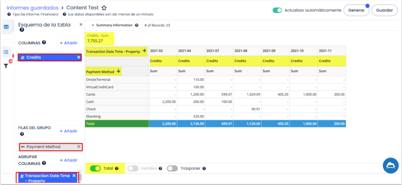The width and height of the screenshot is (402, 185).
Task: Go to Informes guardados breadcrumb
Action: coord(32,8)
